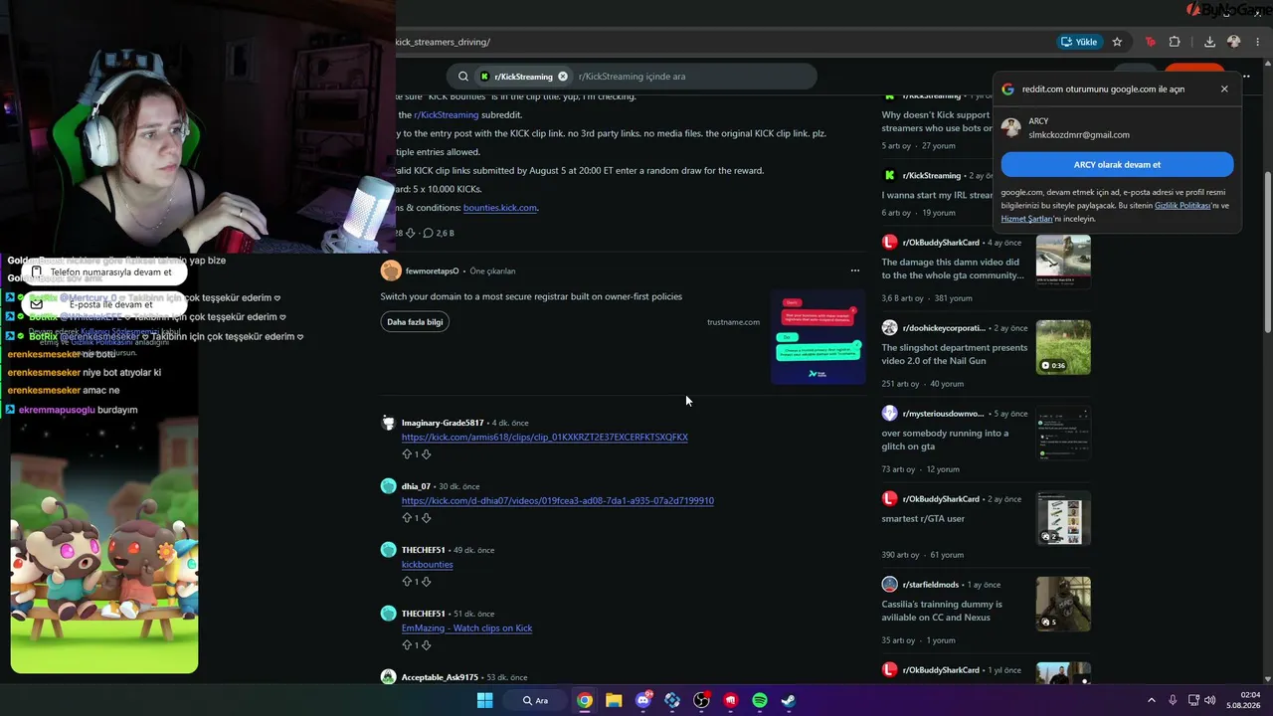1273x716 pixels.
Task: Open the kickbounties link
Action: tap(428, 565)
